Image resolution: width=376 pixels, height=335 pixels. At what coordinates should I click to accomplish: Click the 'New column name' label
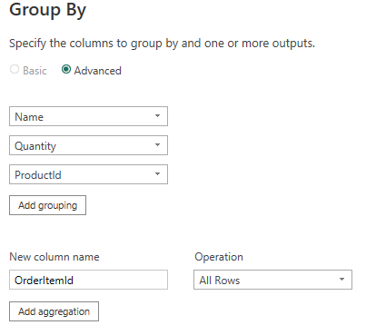coord(54,257)
